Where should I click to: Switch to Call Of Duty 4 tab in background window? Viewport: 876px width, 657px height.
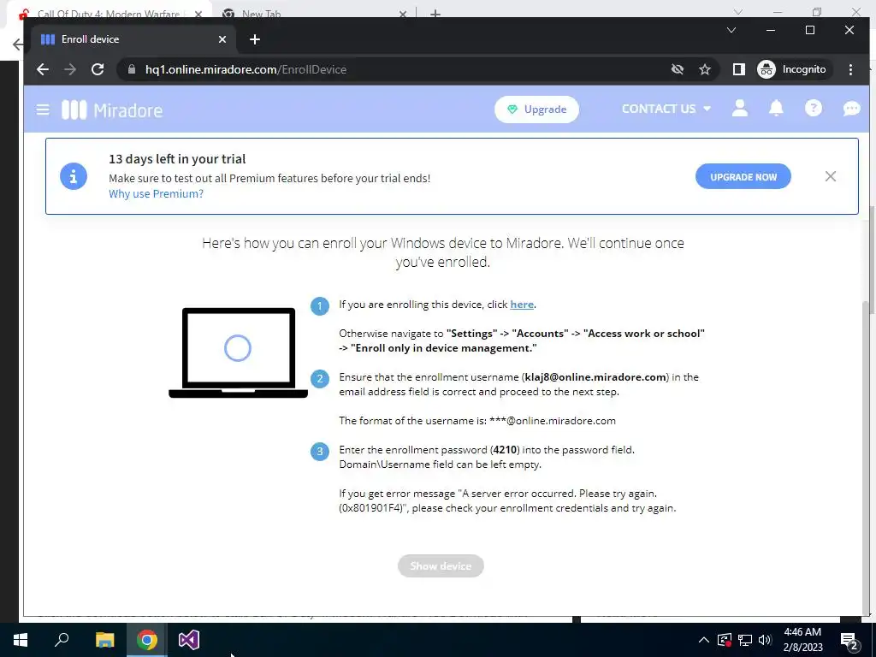click(x=109, y=13)
